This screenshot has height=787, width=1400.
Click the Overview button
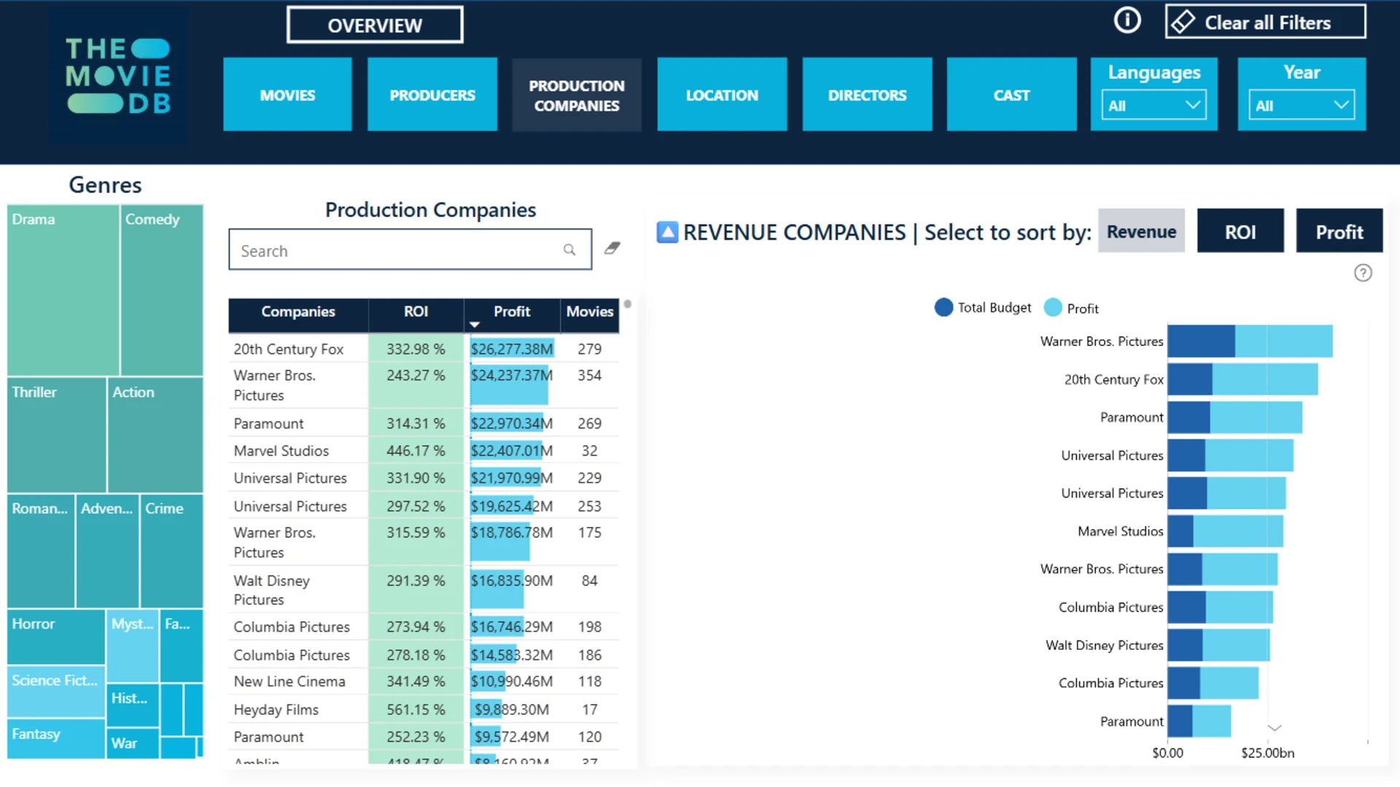[375, 25]
